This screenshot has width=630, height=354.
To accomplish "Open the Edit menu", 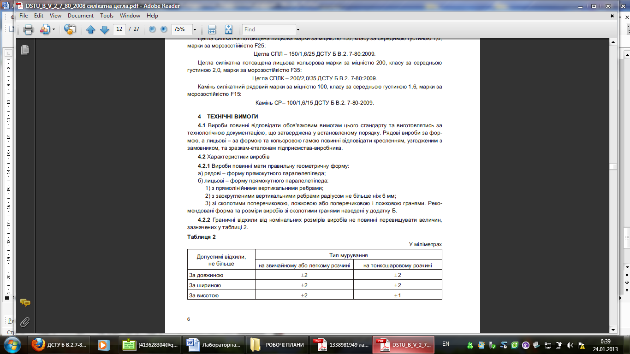I will coord(39,16).
